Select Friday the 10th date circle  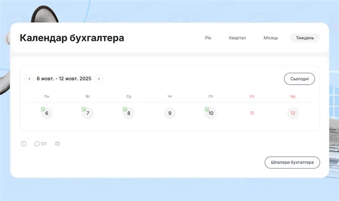tap(211, 114)
